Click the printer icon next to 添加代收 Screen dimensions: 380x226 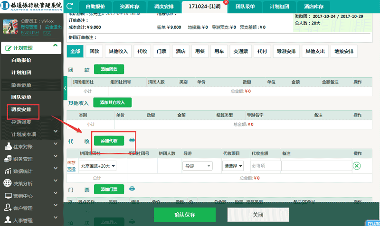[132, 140]
